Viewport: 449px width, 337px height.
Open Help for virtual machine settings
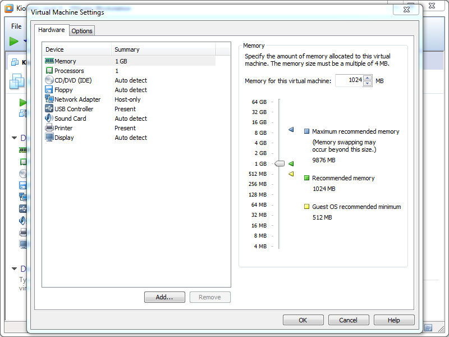pyautogui.click(x=394, y=320)
